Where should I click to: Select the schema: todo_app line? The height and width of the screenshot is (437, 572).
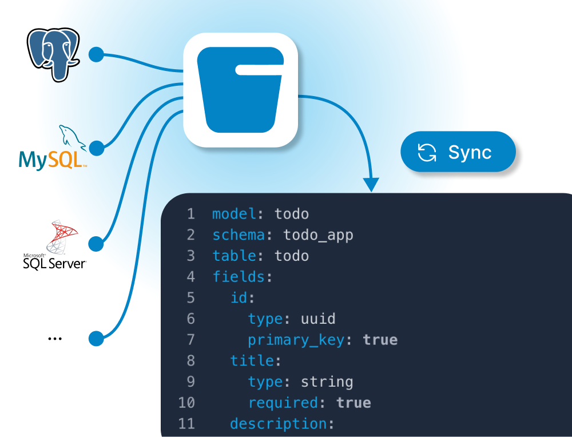pyautogui.click(x=283, y=235)
